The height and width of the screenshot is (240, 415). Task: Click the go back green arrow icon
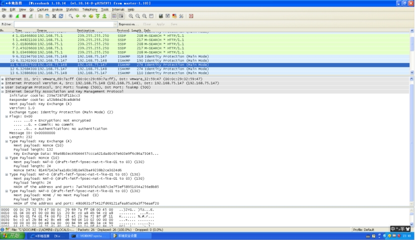[78, 16]
